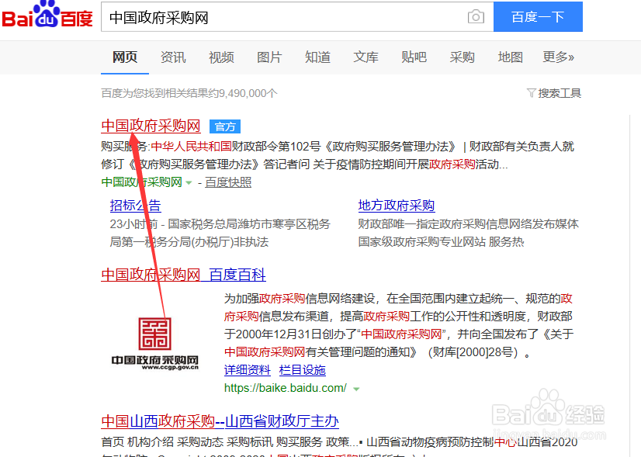This screenshot has height=457, width=641.
Task: Click the snippet line starting 为加强政府采购信息网络建设
Action: [x=398, y=299]
